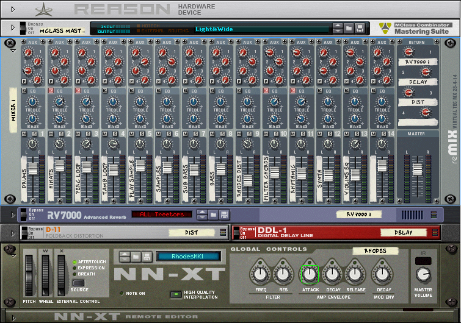Collapse the Hardware Device with its triangle
This screenshot has height=323, width=461.
pyautogui.click(x=13, y=9)
